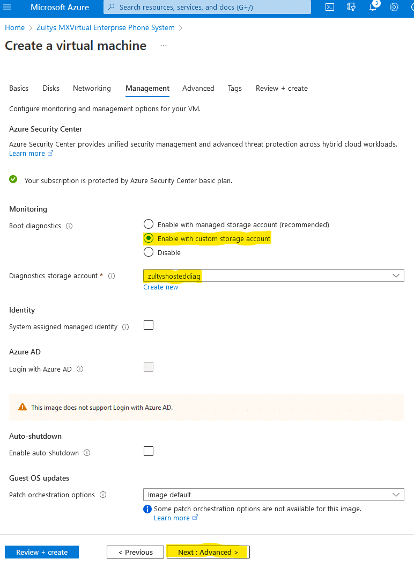Open the hamburger portal menu

(7, 7)
